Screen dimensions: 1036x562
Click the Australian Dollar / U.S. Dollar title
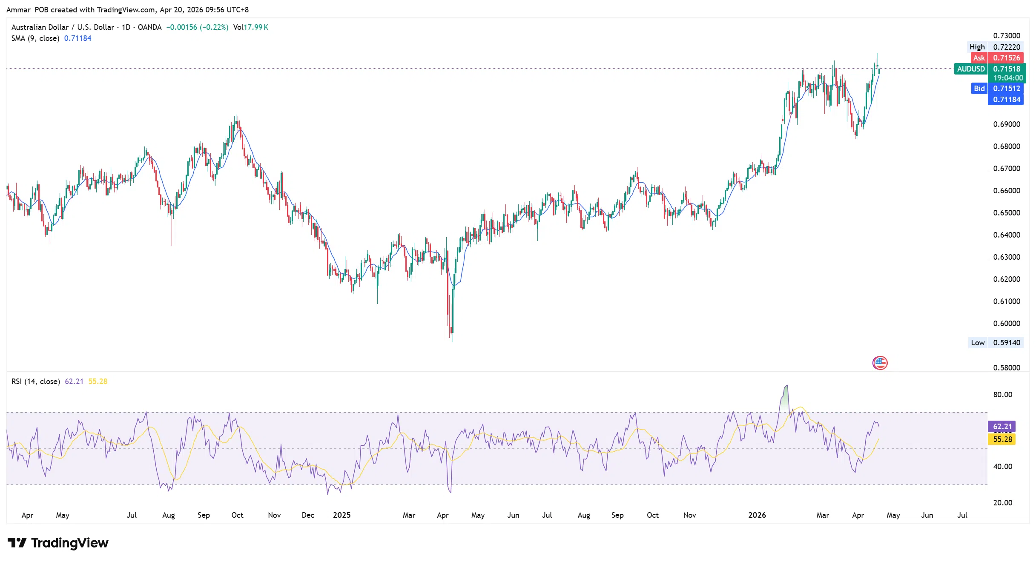coord(63,27)
